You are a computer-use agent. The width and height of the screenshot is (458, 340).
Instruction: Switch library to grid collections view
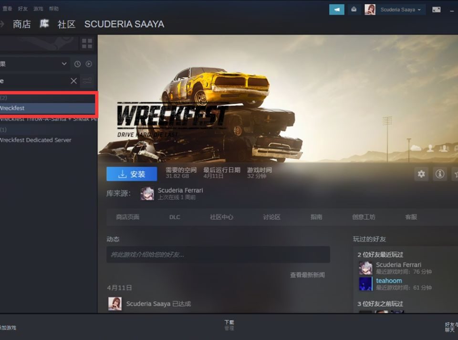(x=87, y=43)
